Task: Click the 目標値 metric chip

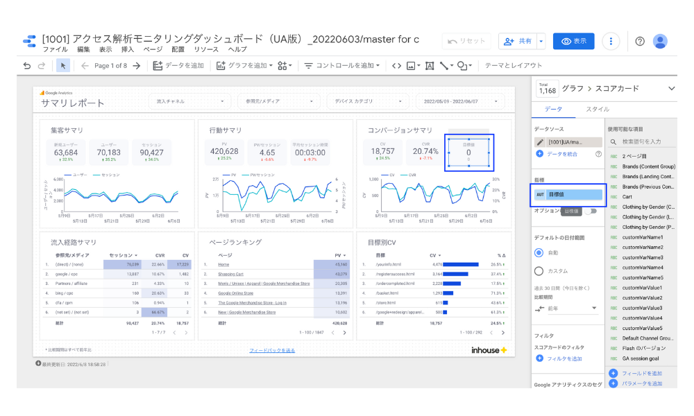Action: (569, 195)
